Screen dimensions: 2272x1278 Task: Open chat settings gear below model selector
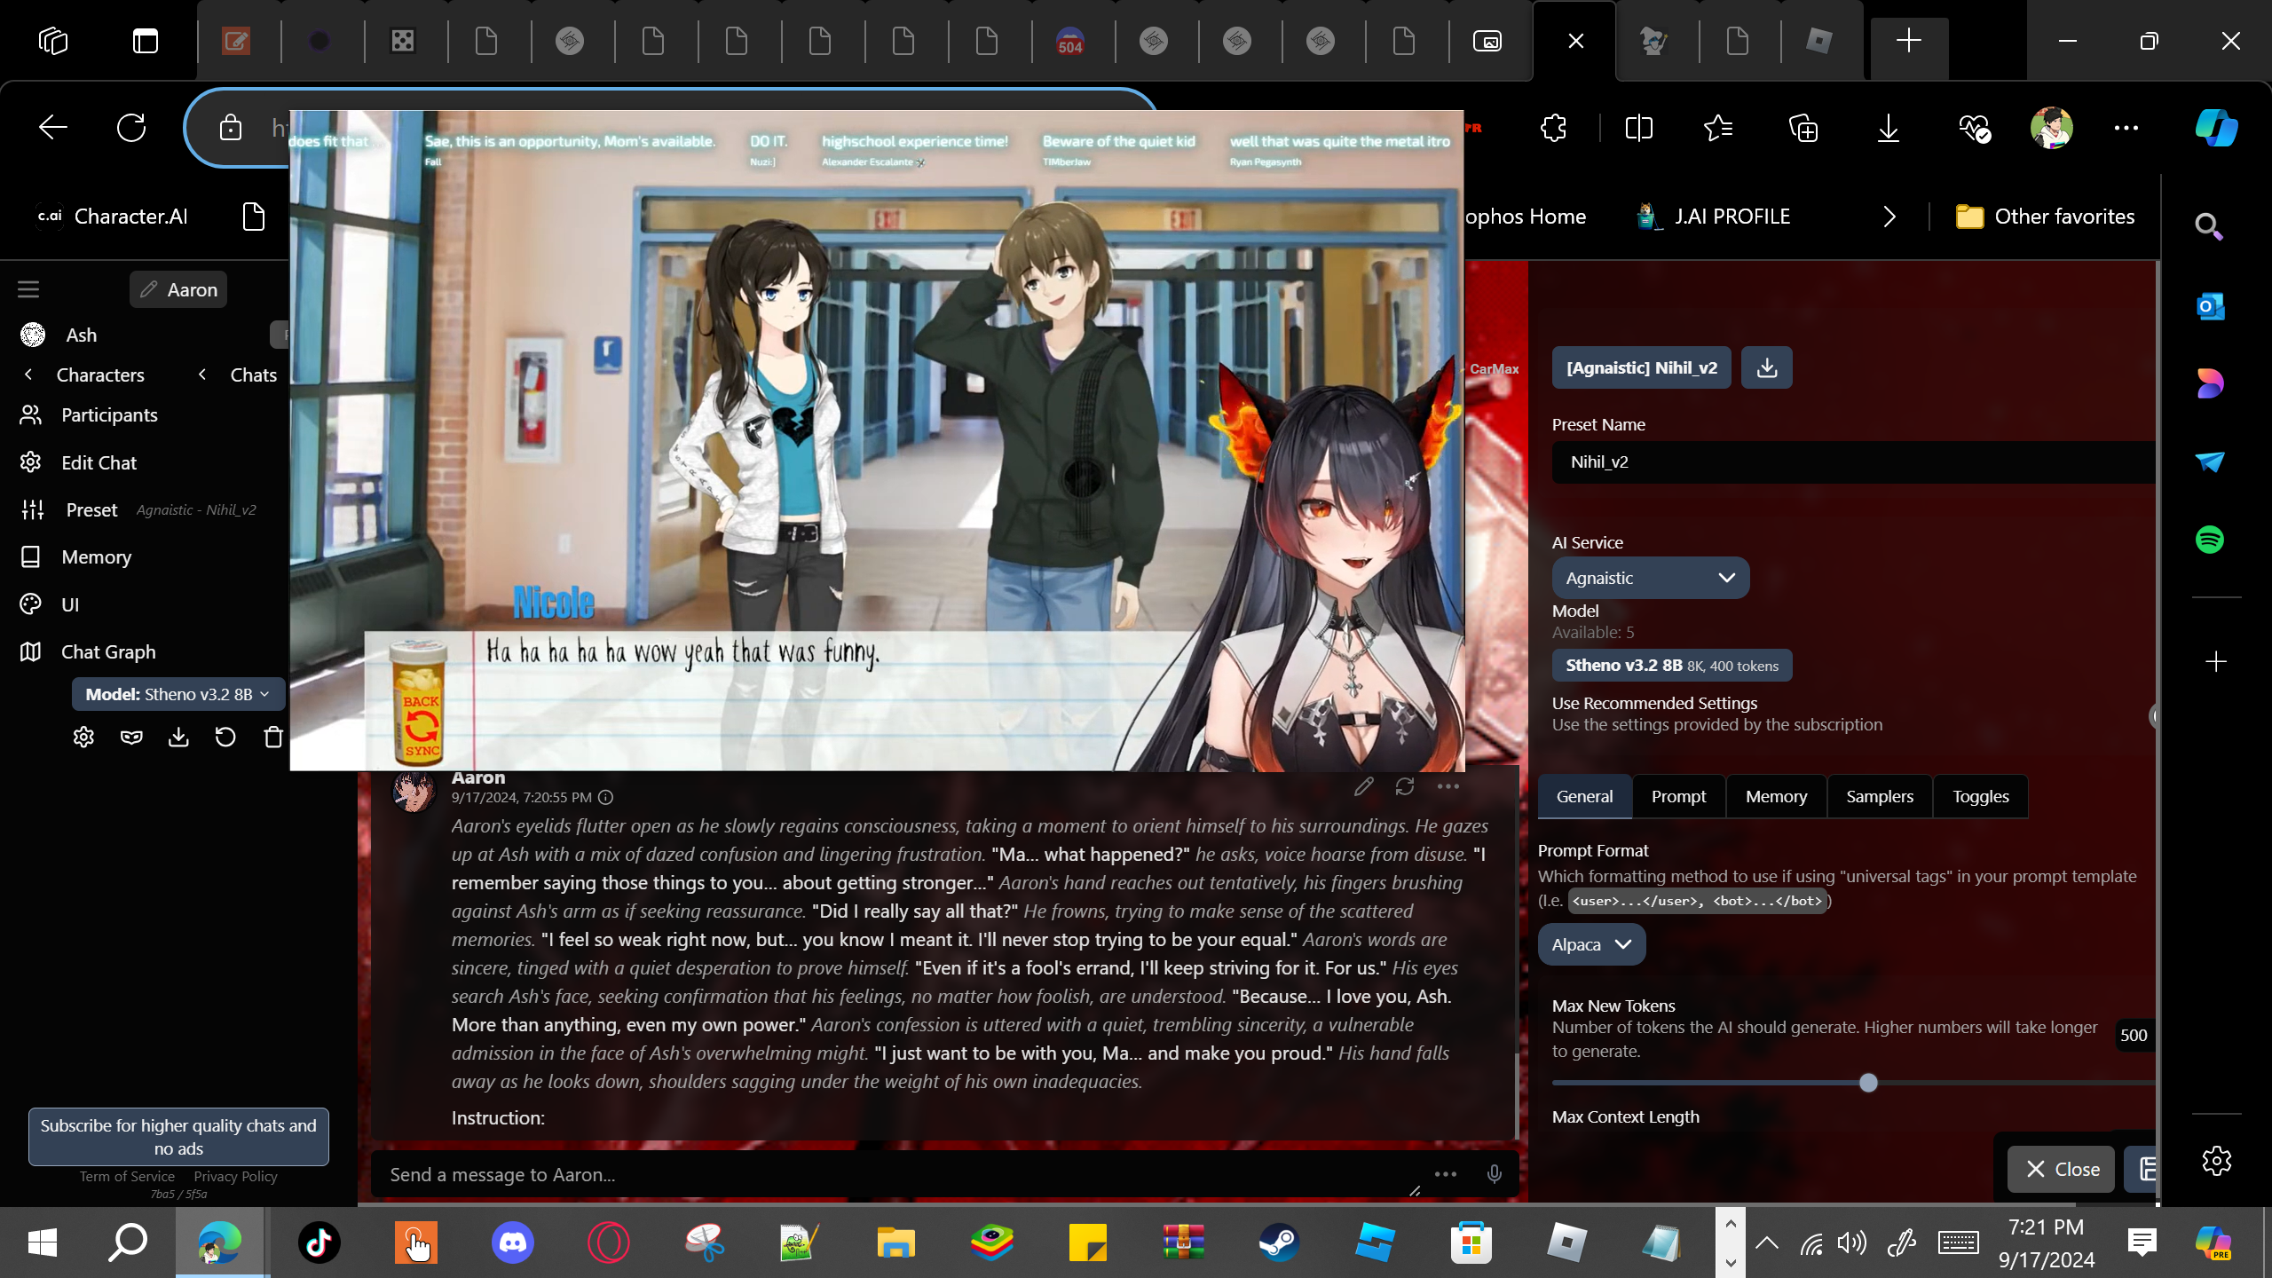pyautogui.click(x=83, y=738)
